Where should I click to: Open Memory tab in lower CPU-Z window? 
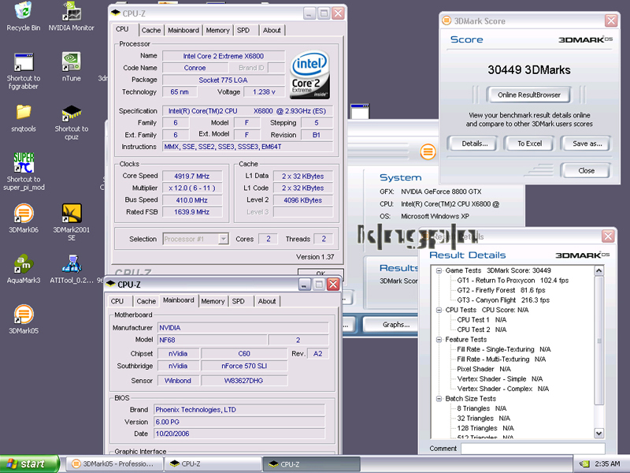[213, 301]
